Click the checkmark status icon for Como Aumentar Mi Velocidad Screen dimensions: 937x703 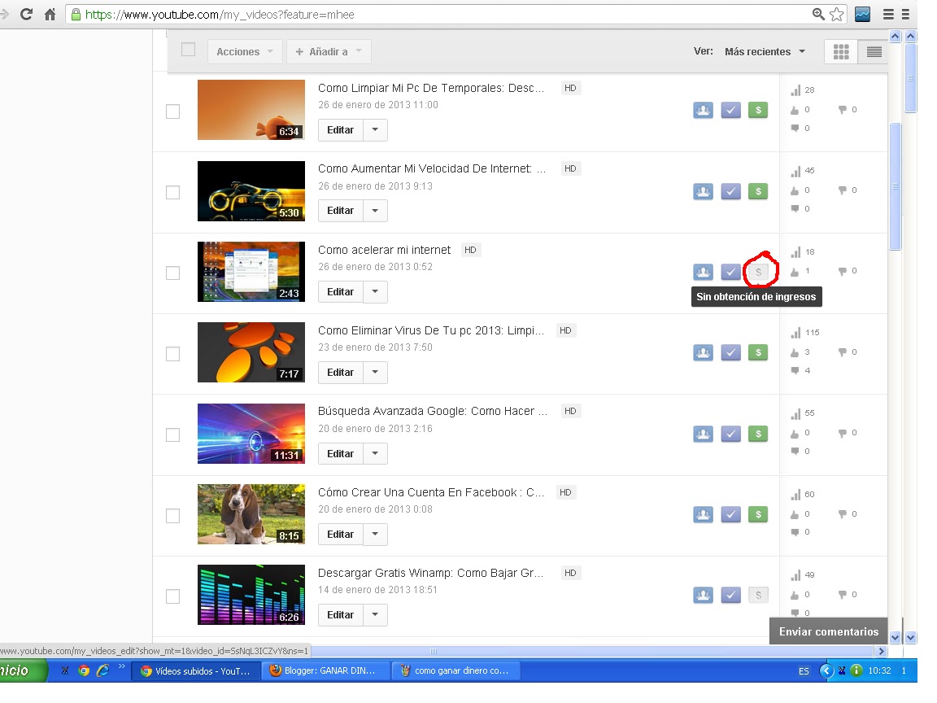pyautogui.click(x=730, y=191)
